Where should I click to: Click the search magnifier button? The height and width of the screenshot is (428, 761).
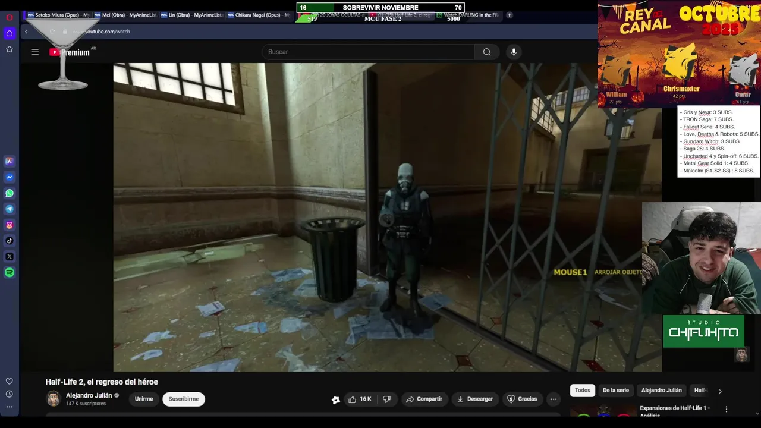coord(487,52)
